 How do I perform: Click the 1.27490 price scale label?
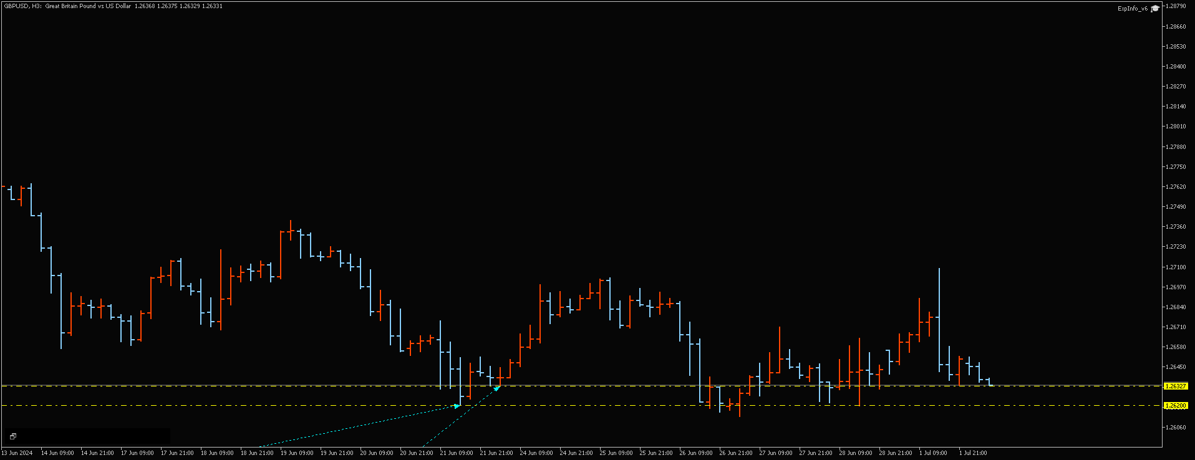point(1176,207)
